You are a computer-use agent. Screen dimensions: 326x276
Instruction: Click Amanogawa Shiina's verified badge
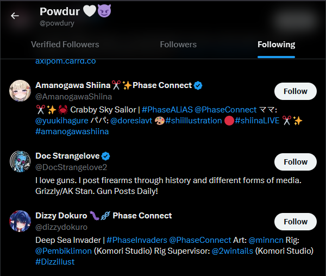198,85
